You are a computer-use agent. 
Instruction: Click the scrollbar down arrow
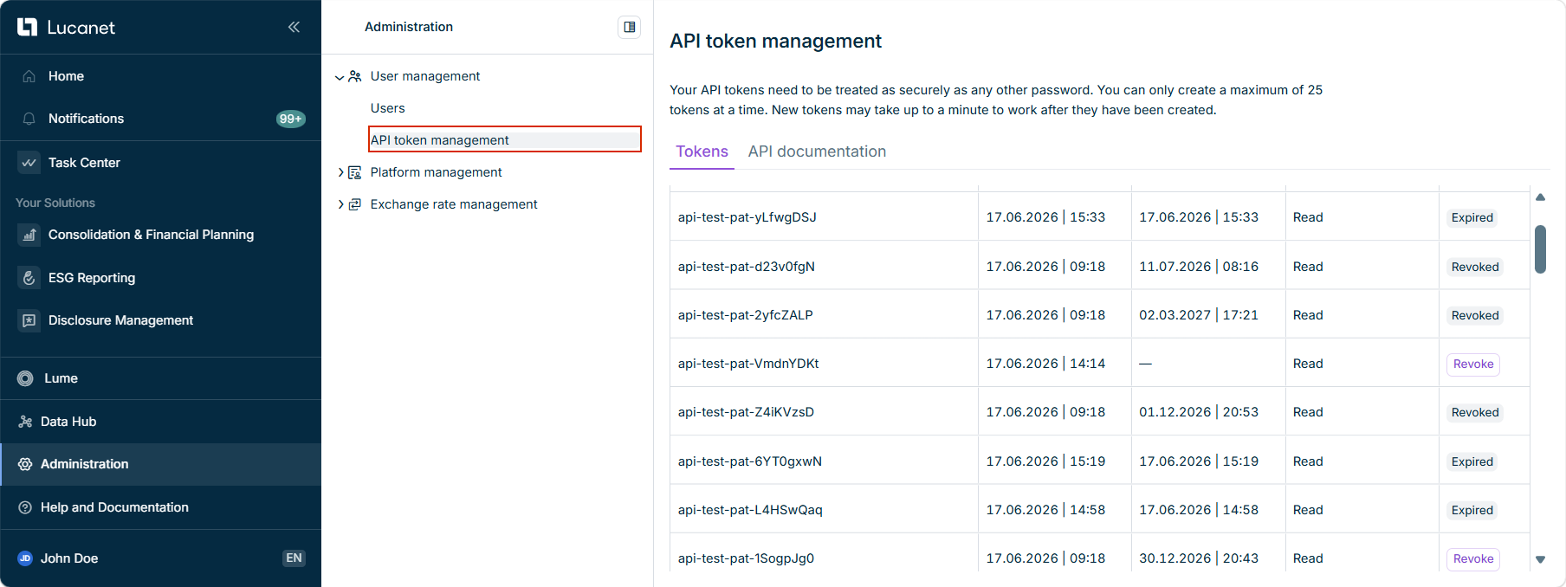(1540, 559)
